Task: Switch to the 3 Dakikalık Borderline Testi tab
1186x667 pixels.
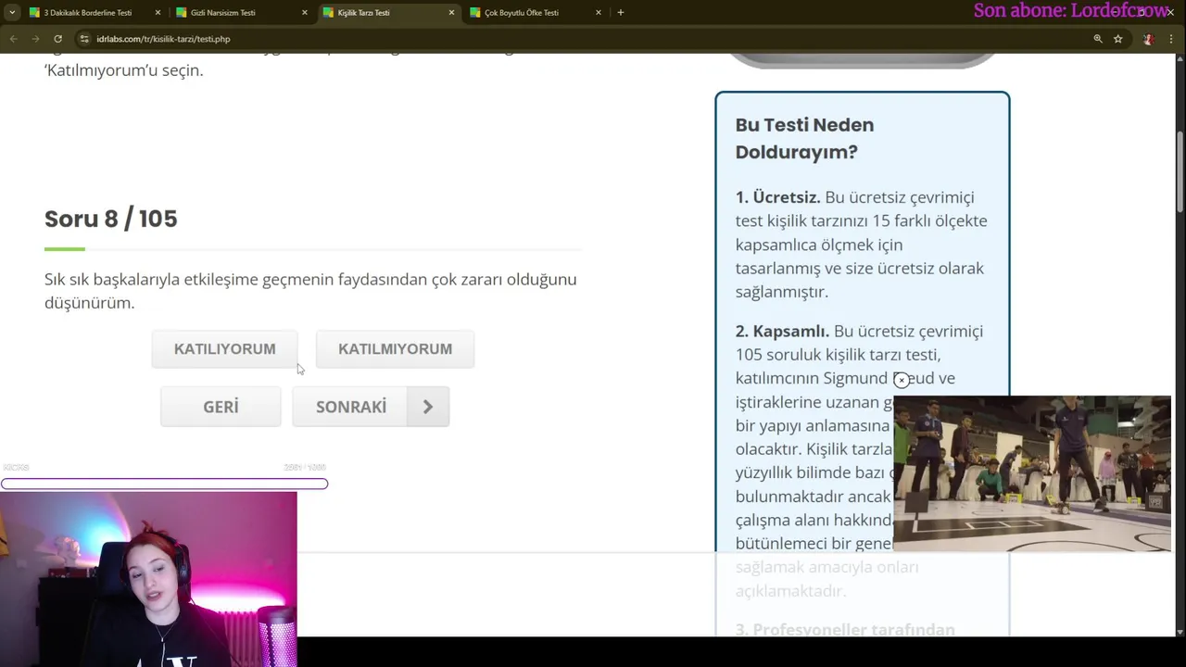Action: (x=88, y=13)
